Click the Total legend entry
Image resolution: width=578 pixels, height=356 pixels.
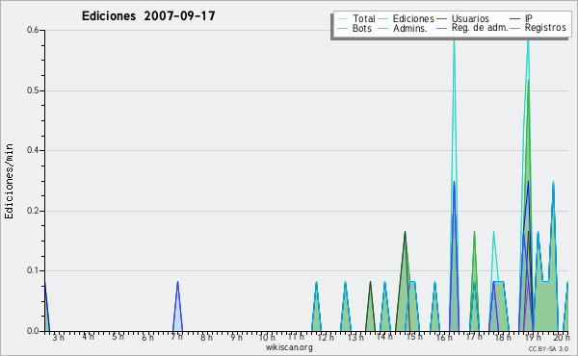click(x=356, y=18)
